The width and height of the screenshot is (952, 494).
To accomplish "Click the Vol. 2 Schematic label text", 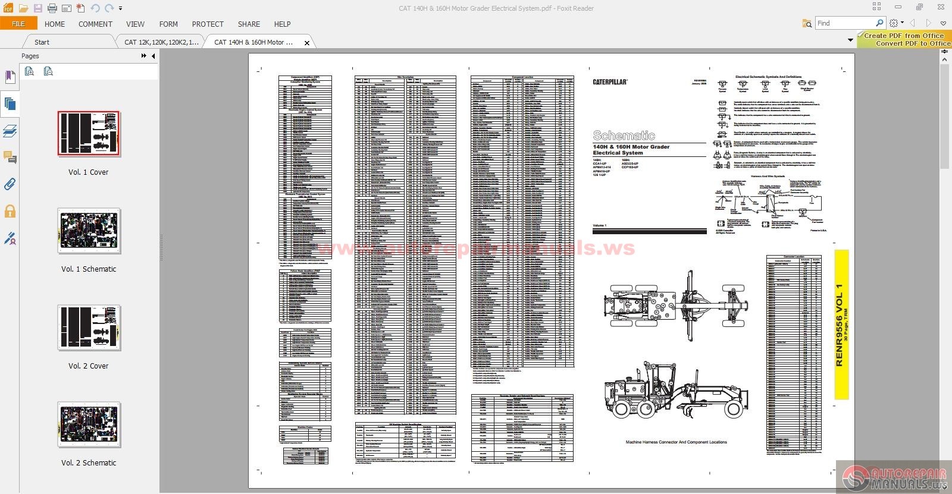I will tap(89, 463).
